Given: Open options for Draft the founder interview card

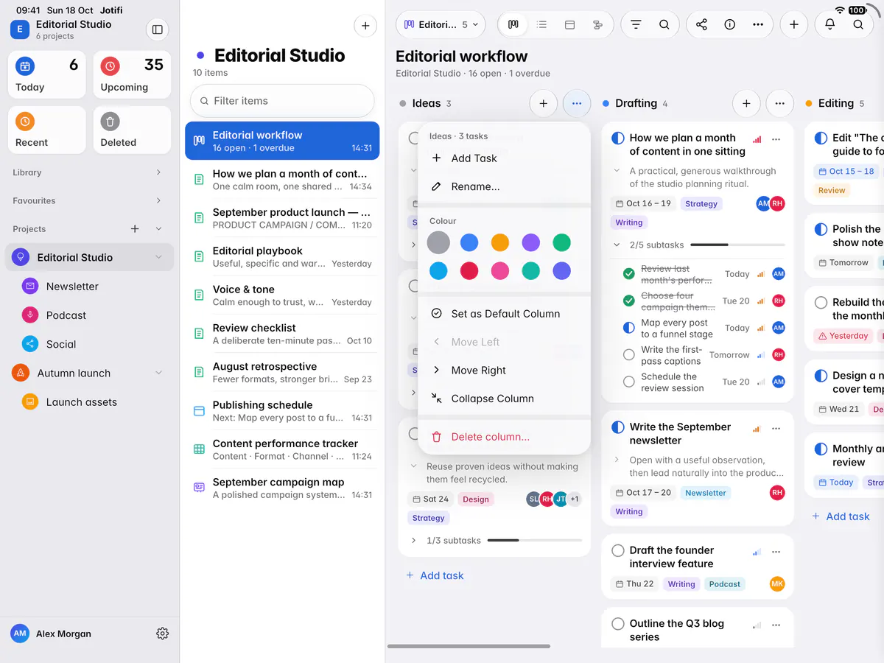Looking at the screenshot, I should pyautogui.click(x=776, y=552).
